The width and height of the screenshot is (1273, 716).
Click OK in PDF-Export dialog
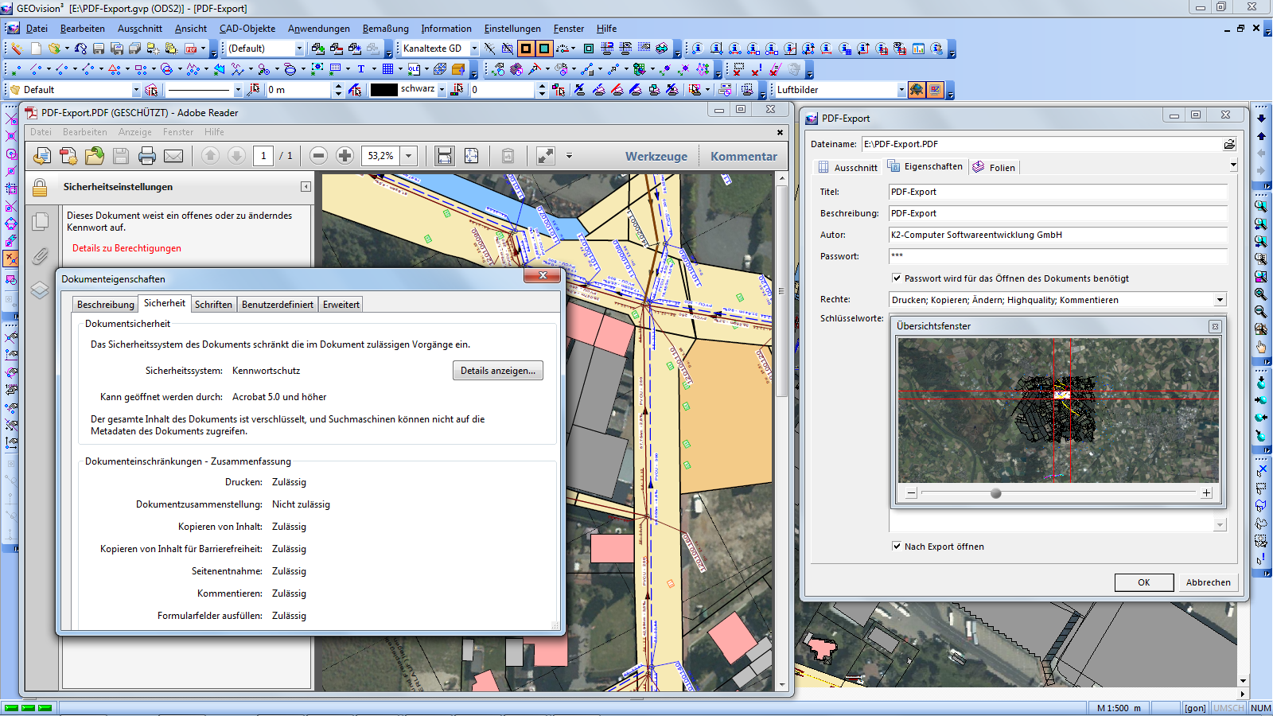(1144, 582)
